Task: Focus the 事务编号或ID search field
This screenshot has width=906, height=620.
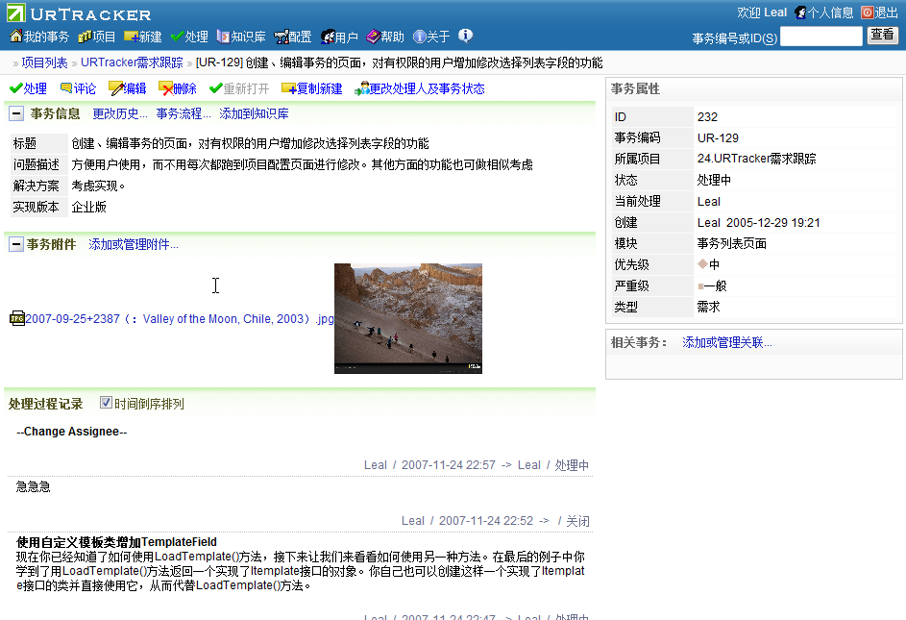Action: (821, 37)
